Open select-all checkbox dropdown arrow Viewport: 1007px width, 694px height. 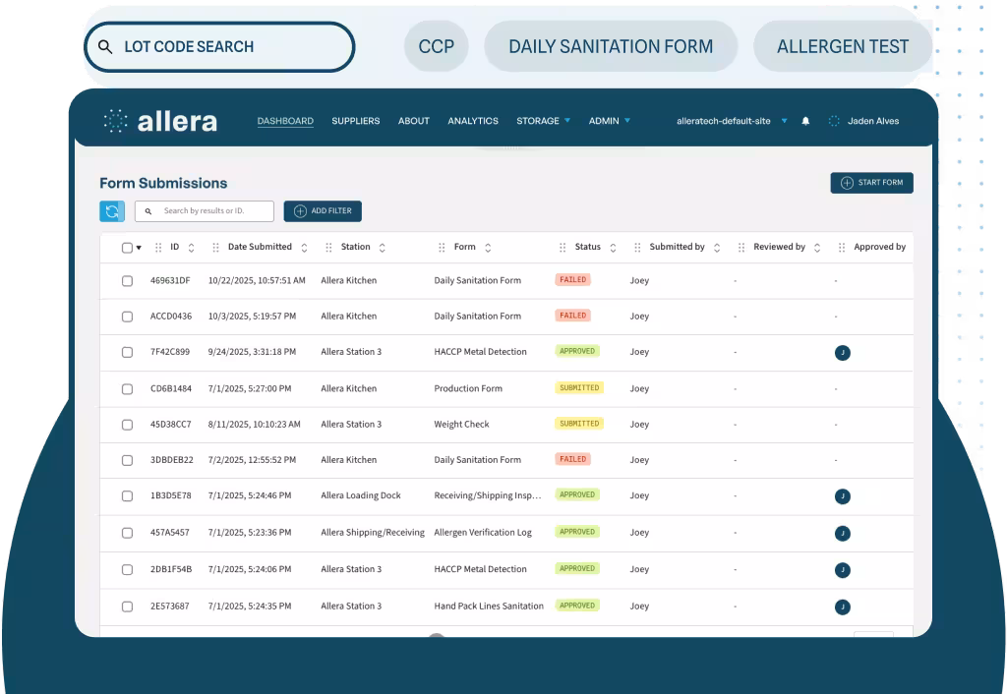(139, 248)
